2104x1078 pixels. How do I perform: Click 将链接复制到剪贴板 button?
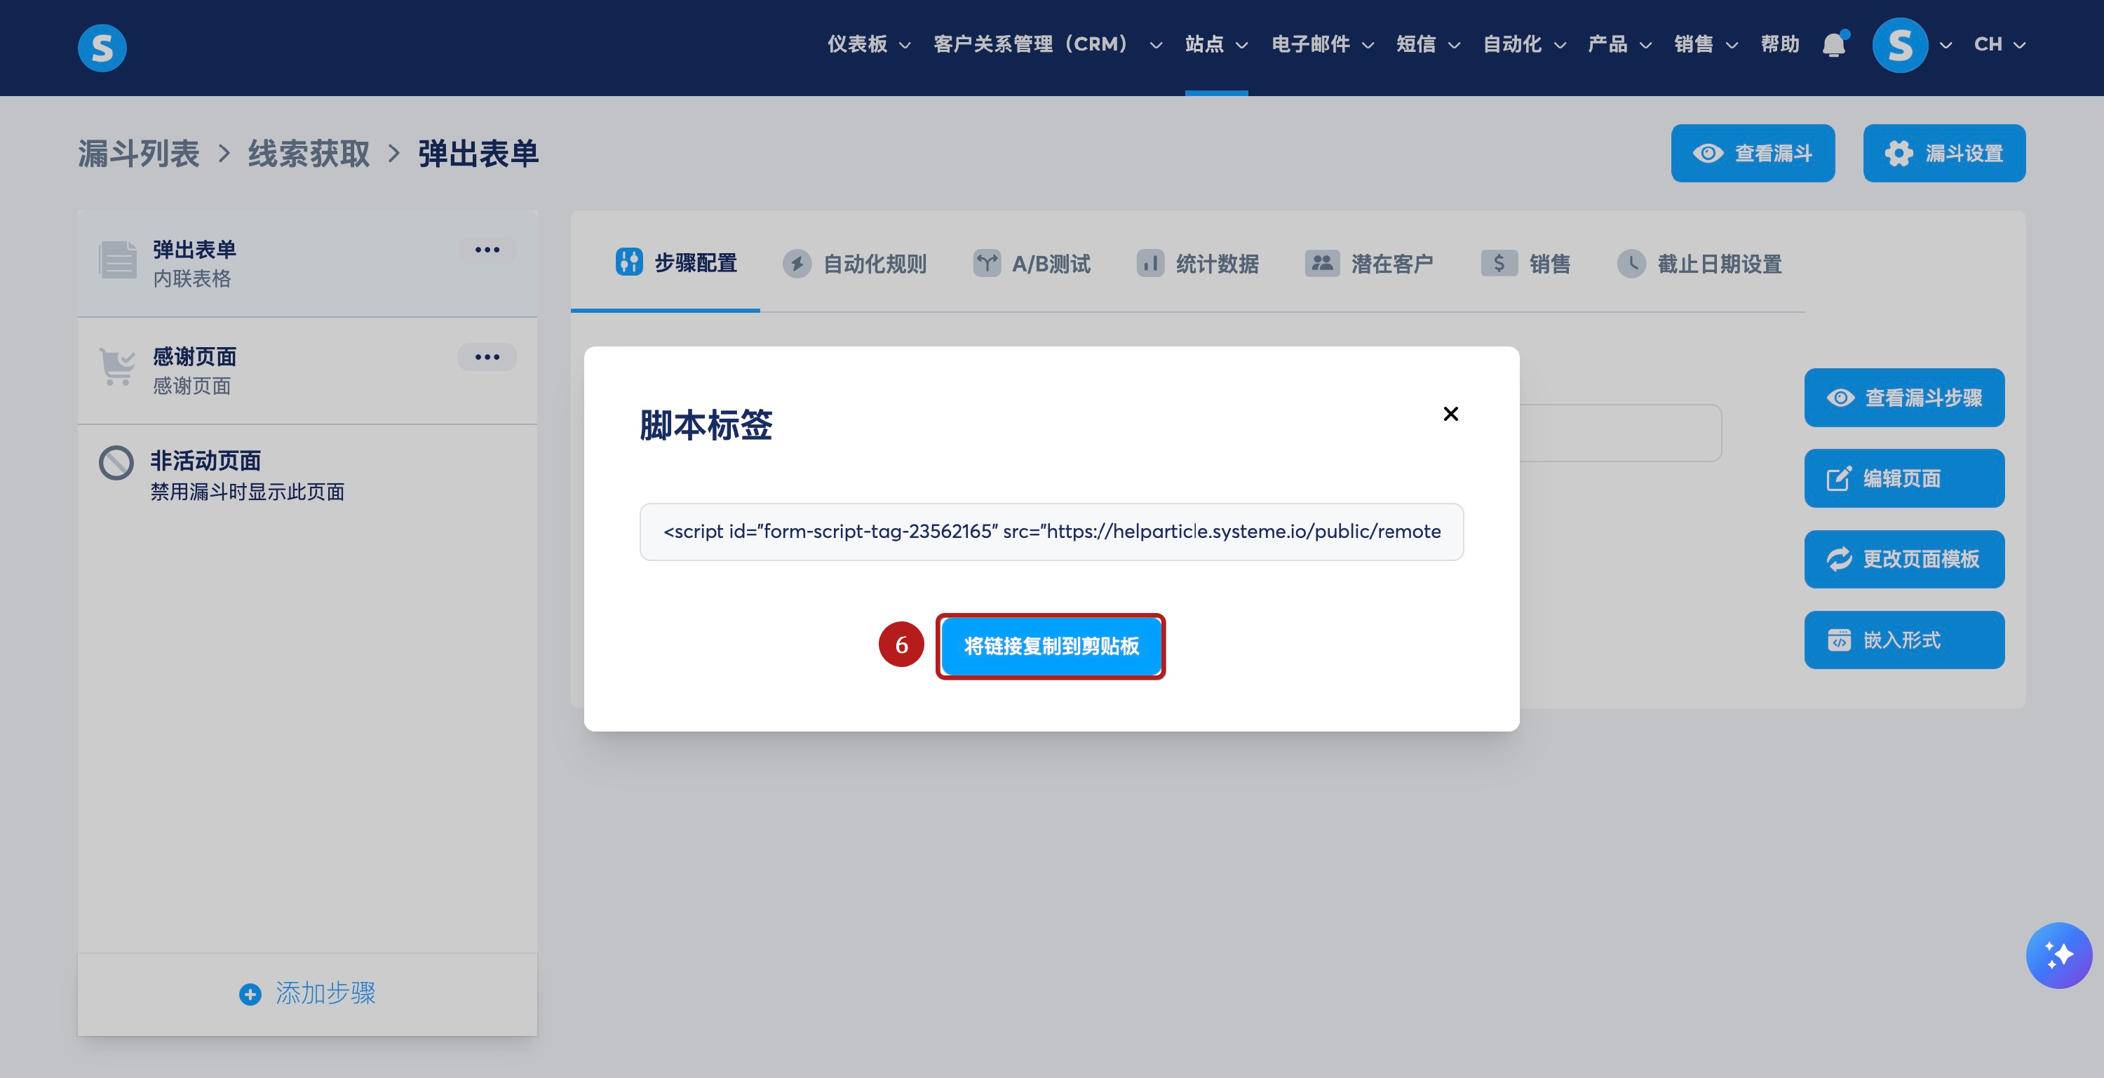(1051, 646)
